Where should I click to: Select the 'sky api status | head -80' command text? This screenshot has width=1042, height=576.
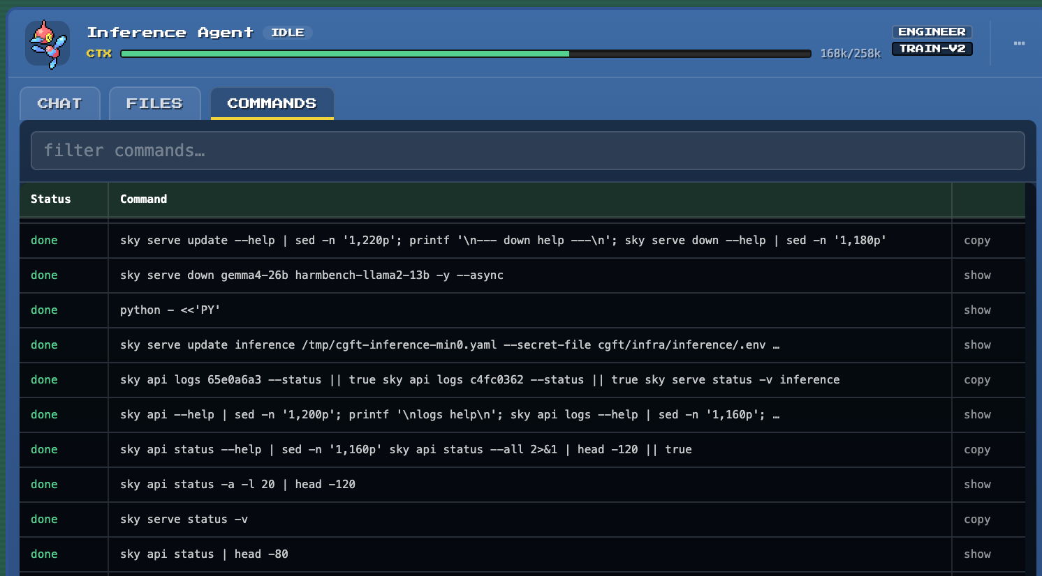click(204, 554)
